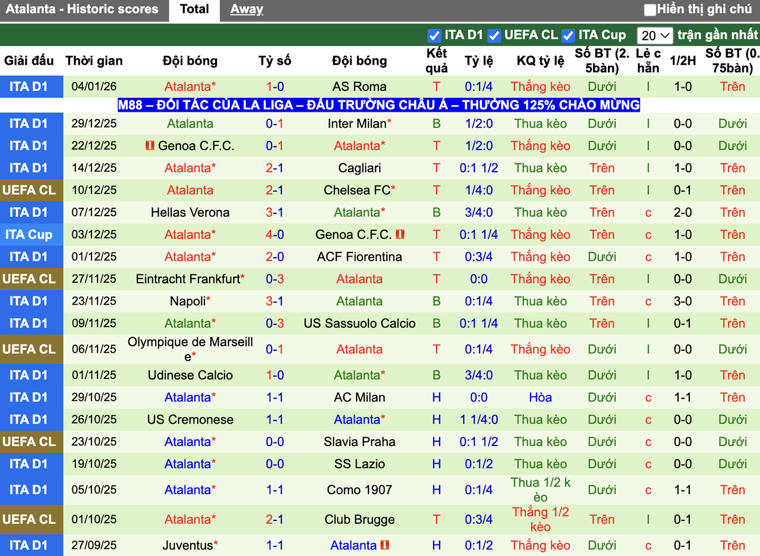Click the KQ tỷ lệ column header

540,61
